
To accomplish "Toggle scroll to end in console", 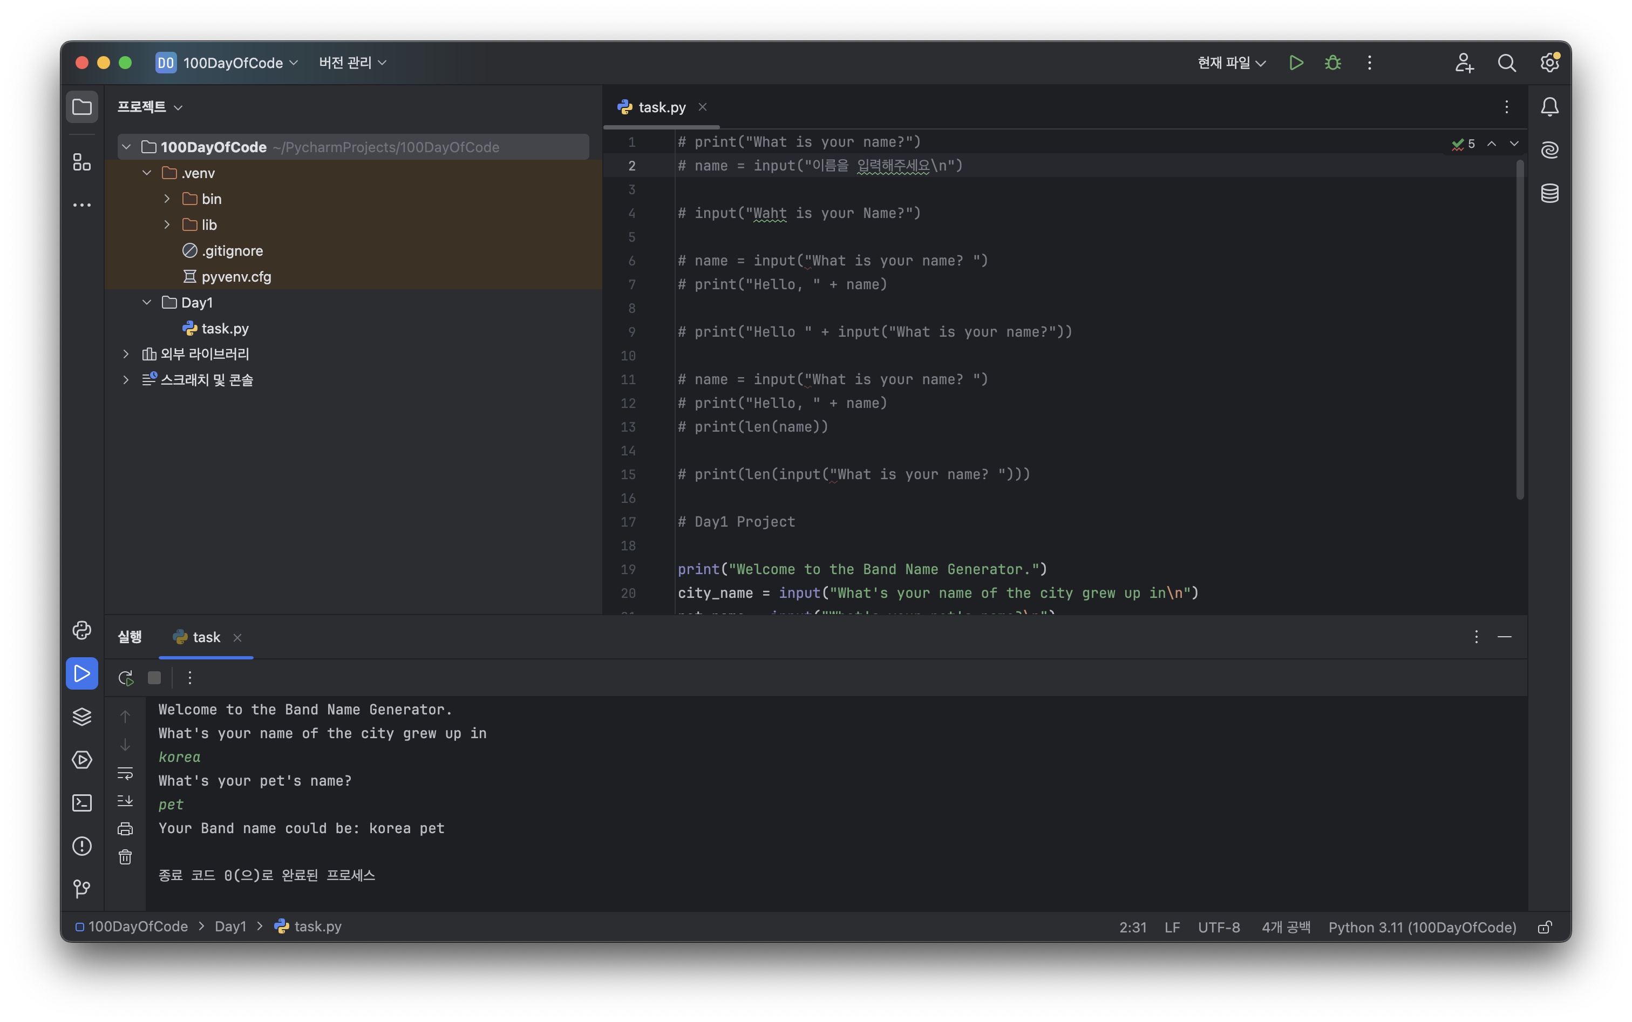I will (x=126, y=801).
